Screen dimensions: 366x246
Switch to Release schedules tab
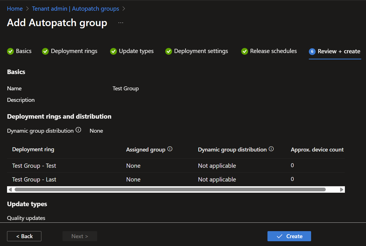tap(269, 51)
